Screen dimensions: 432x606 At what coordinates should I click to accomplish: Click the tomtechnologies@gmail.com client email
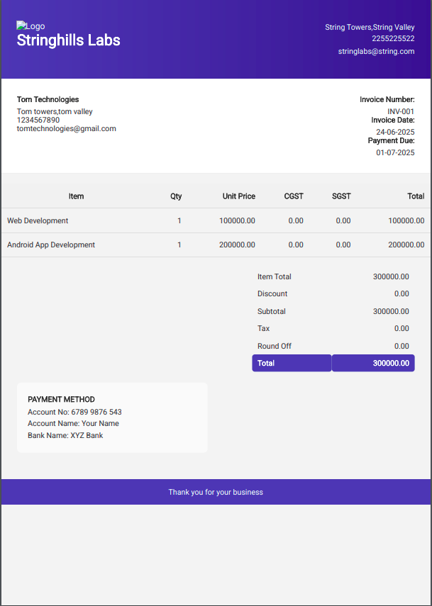pyautogui.click(x=66, y=129)
